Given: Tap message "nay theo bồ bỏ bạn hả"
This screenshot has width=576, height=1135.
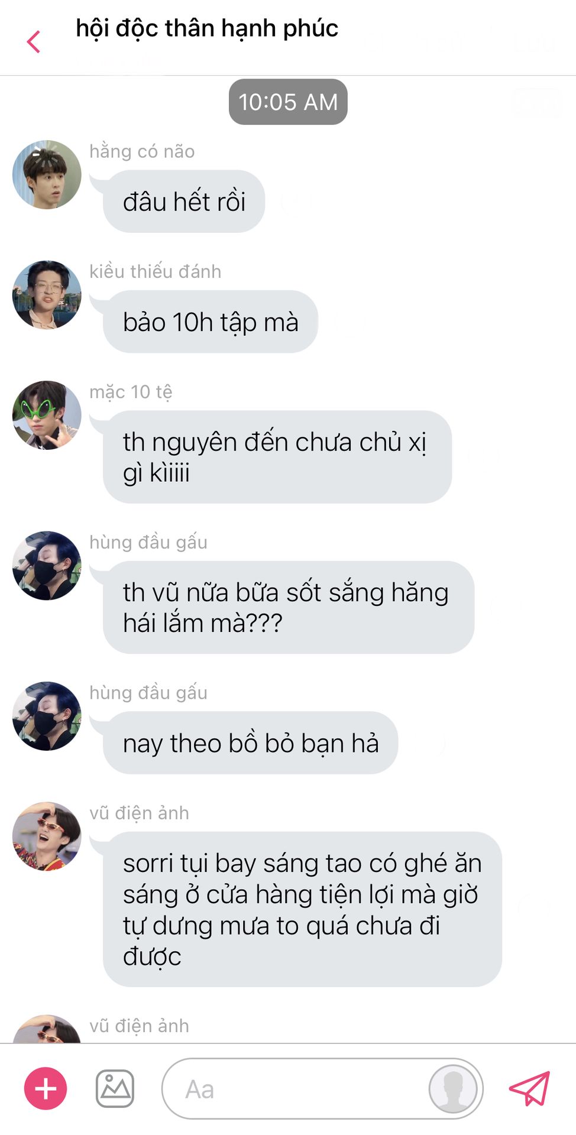Looking at the screenshot, I should [251, 743].
